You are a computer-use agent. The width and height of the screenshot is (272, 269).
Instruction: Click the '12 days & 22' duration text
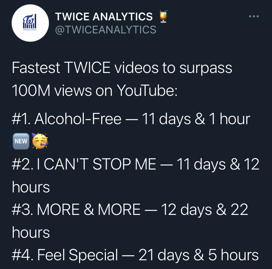tap(205, 210)
